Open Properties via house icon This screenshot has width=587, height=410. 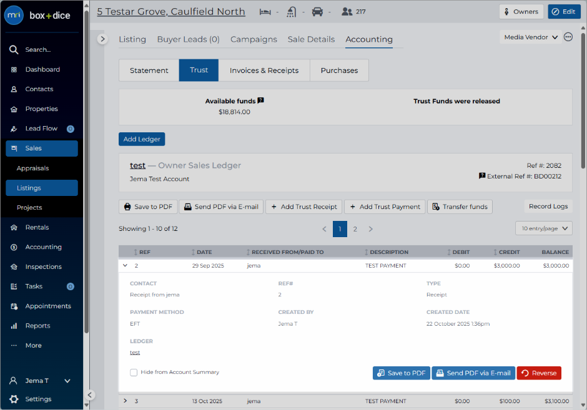coord(14,109)
